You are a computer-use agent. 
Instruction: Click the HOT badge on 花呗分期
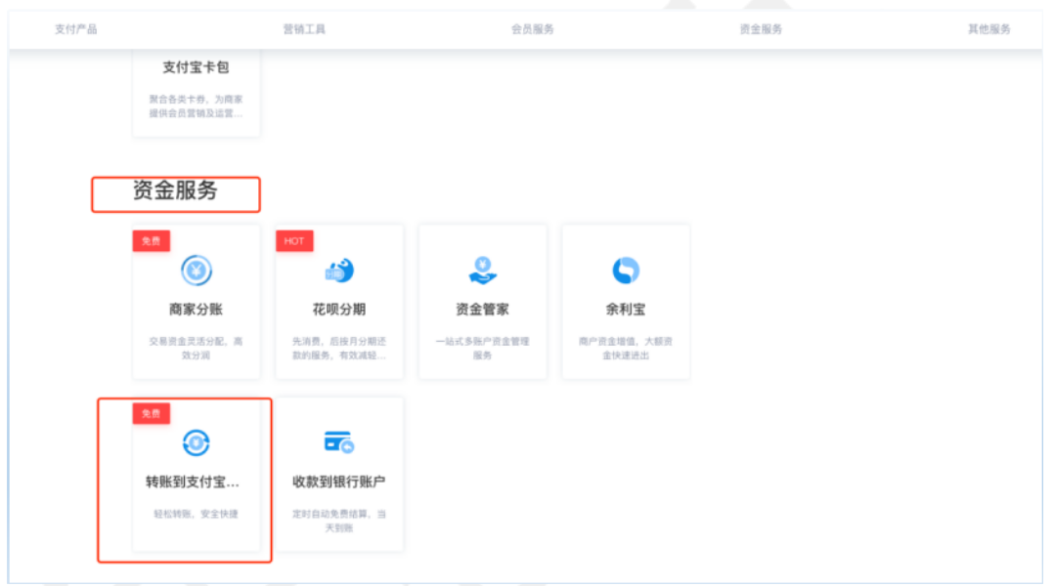click(294, 241)
